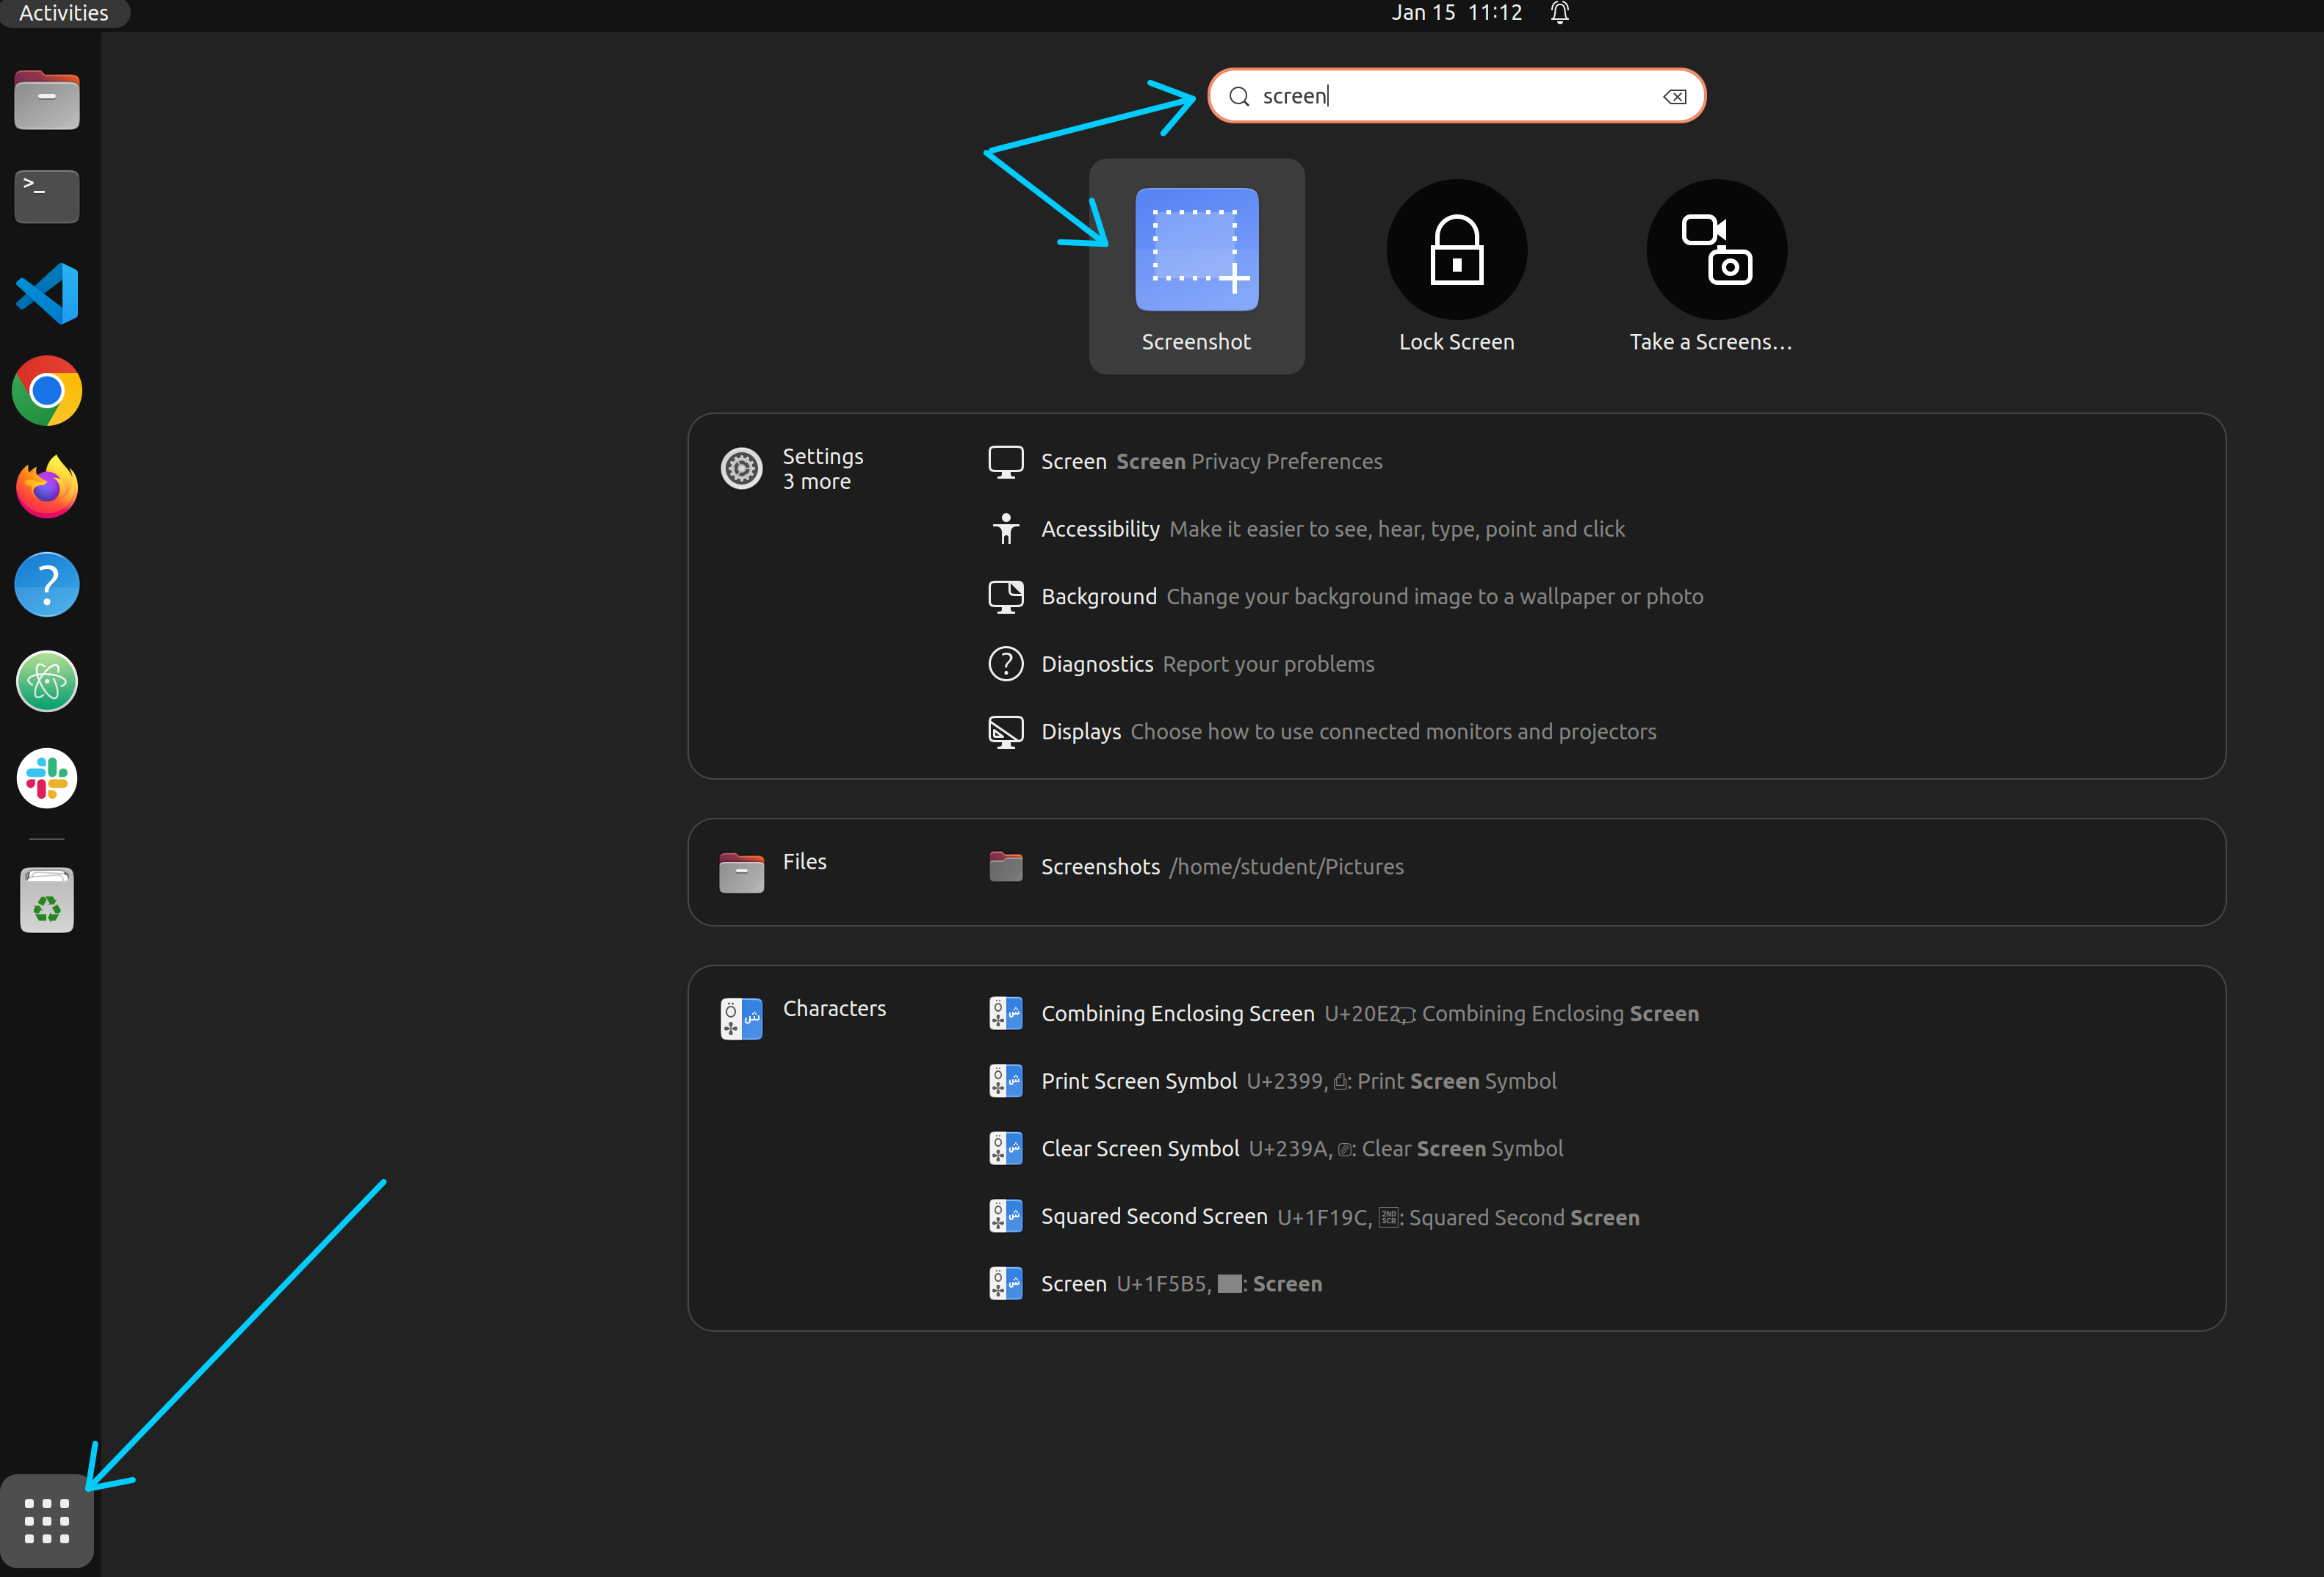Click the Characters provider label
Viewport: 2324px width, 1577px height.
[834, 1008]
